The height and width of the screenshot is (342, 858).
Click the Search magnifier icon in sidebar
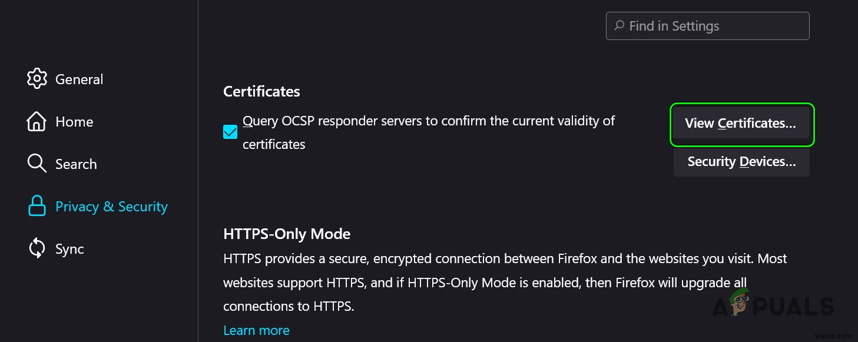pos(37,164)
